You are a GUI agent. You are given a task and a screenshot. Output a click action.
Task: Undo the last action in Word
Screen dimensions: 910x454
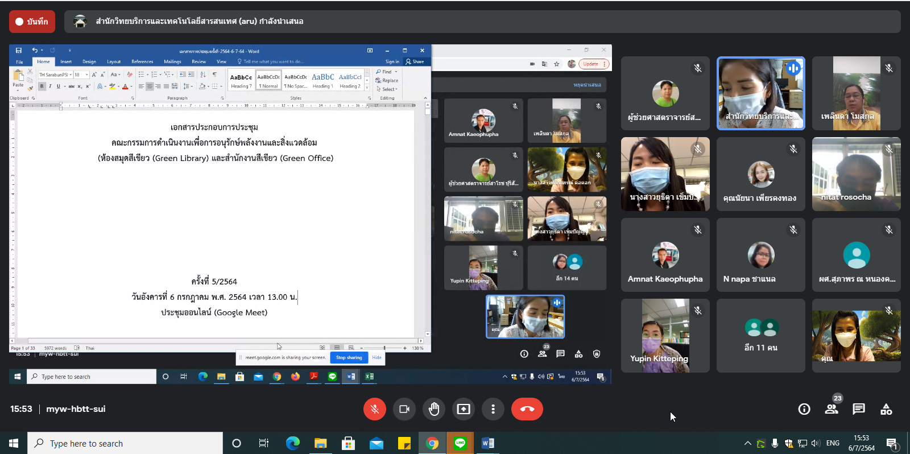35,51
